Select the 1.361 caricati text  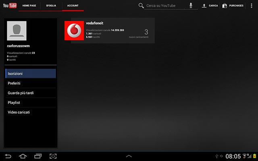click(94, 33)
